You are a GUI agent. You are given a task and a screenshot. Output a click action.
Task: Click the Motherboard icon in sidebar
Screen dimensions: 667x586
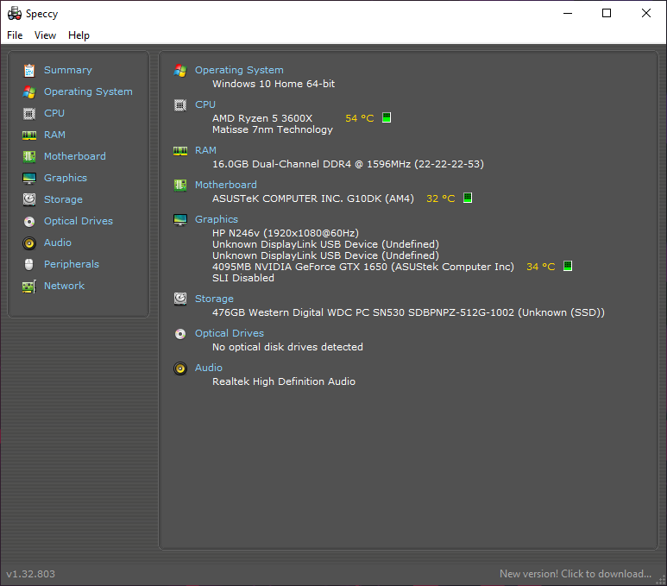point(29,156)
